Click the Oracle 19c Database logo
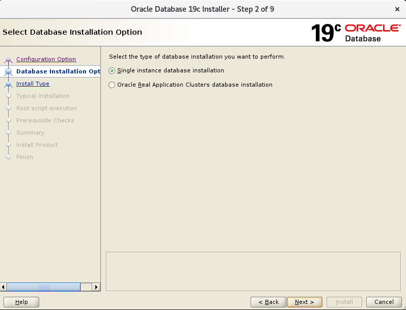406x310 pixels. [356, 33]
